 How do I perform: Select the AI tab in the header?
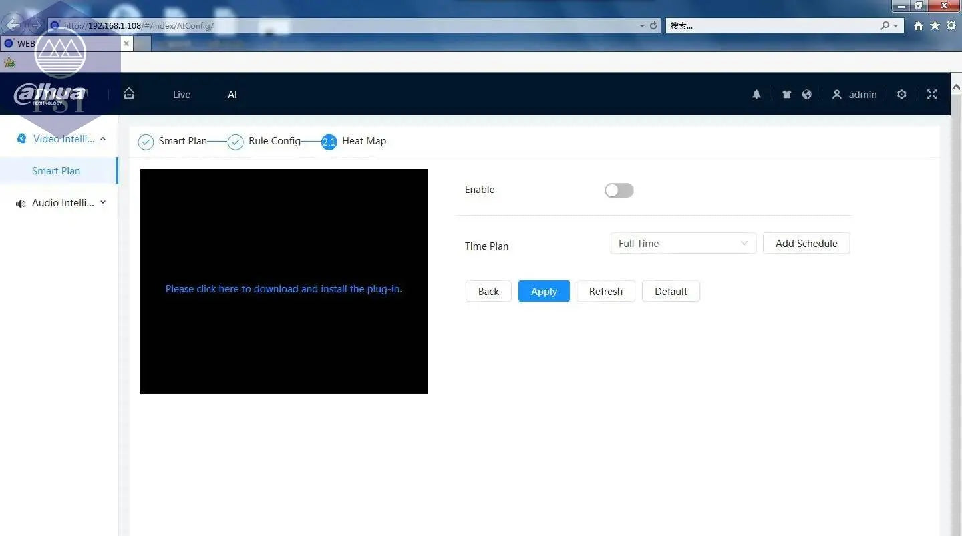click(x=232, y=95)
